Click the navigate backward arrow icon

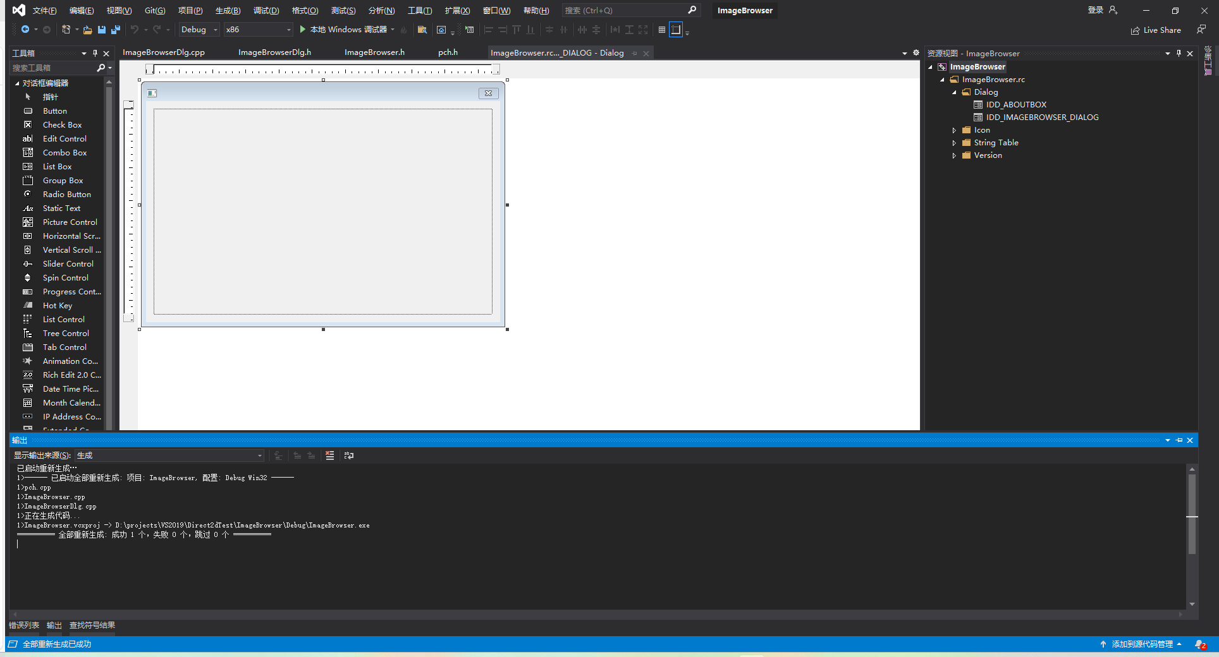pyautogui.click(x=25, y=30)
